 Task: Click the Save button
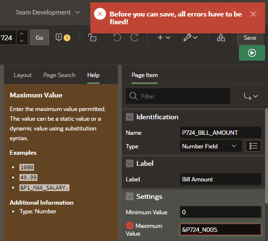pyautogui.click(x=250, y=38)
